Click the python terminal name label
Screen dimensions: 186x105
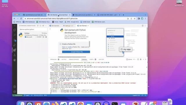pos(129,60)
